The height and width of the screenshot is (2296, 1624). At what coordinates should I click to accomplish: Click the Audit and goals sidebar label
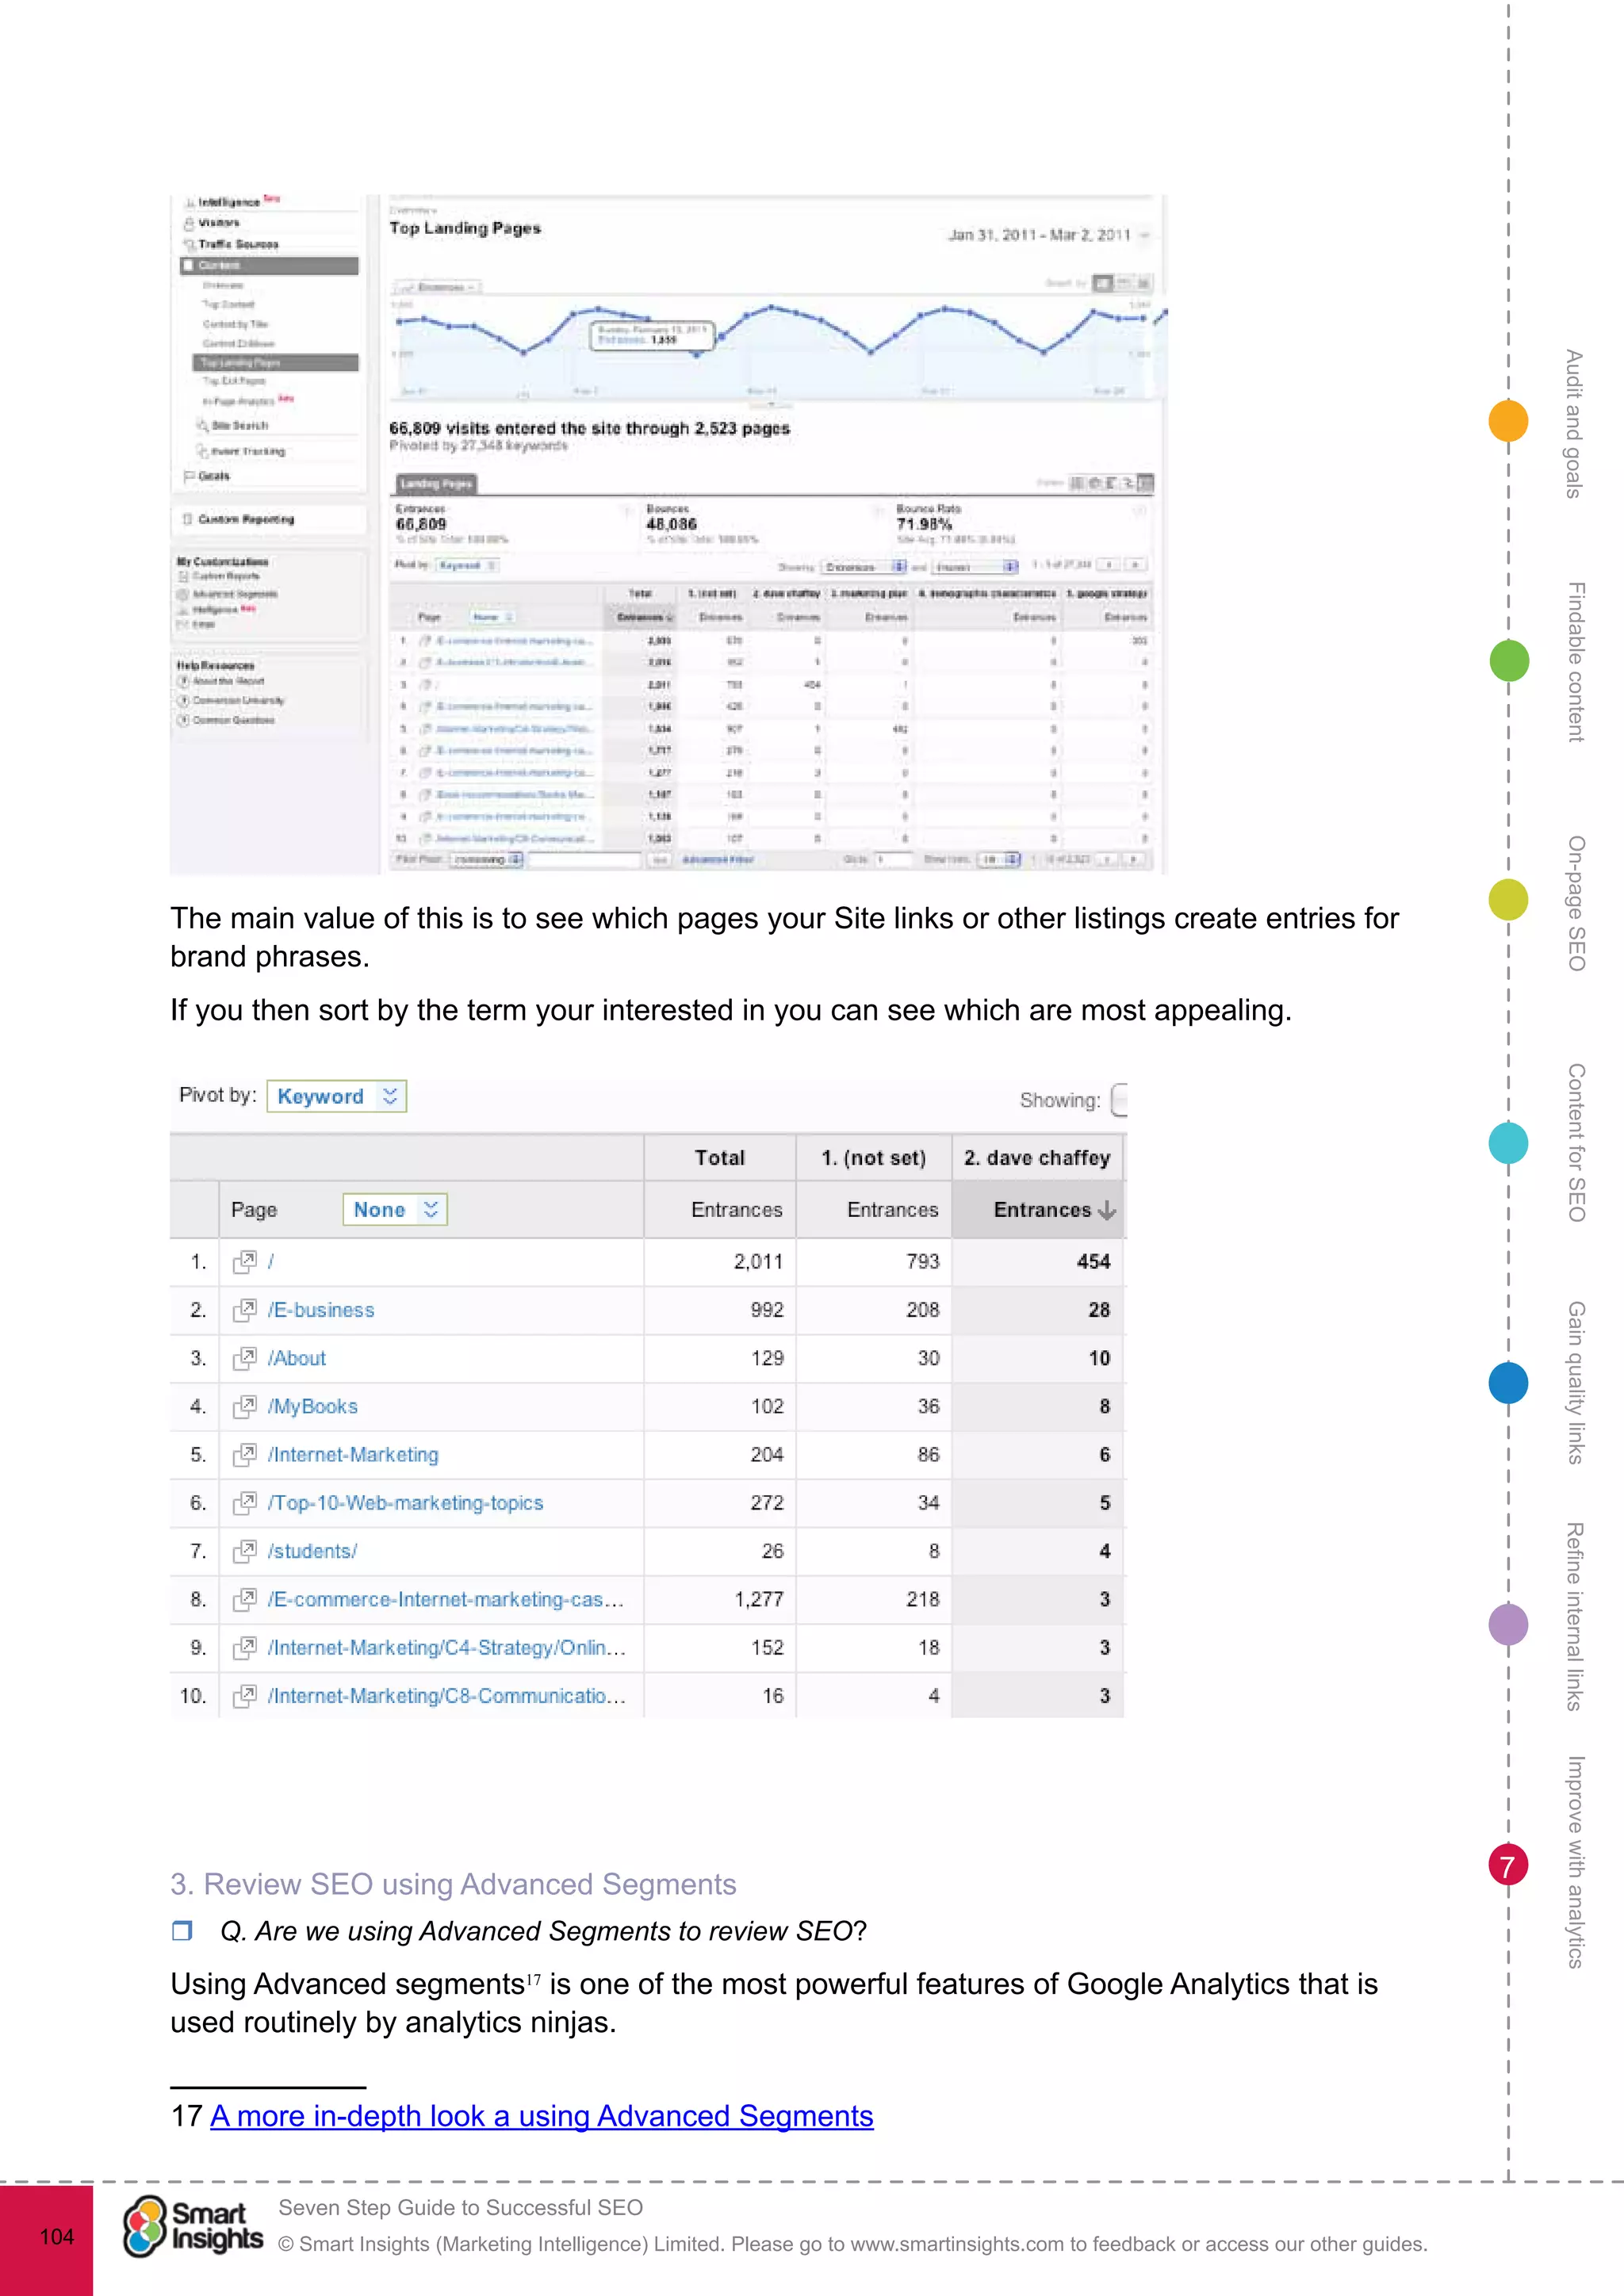(x=1575, y=423)
